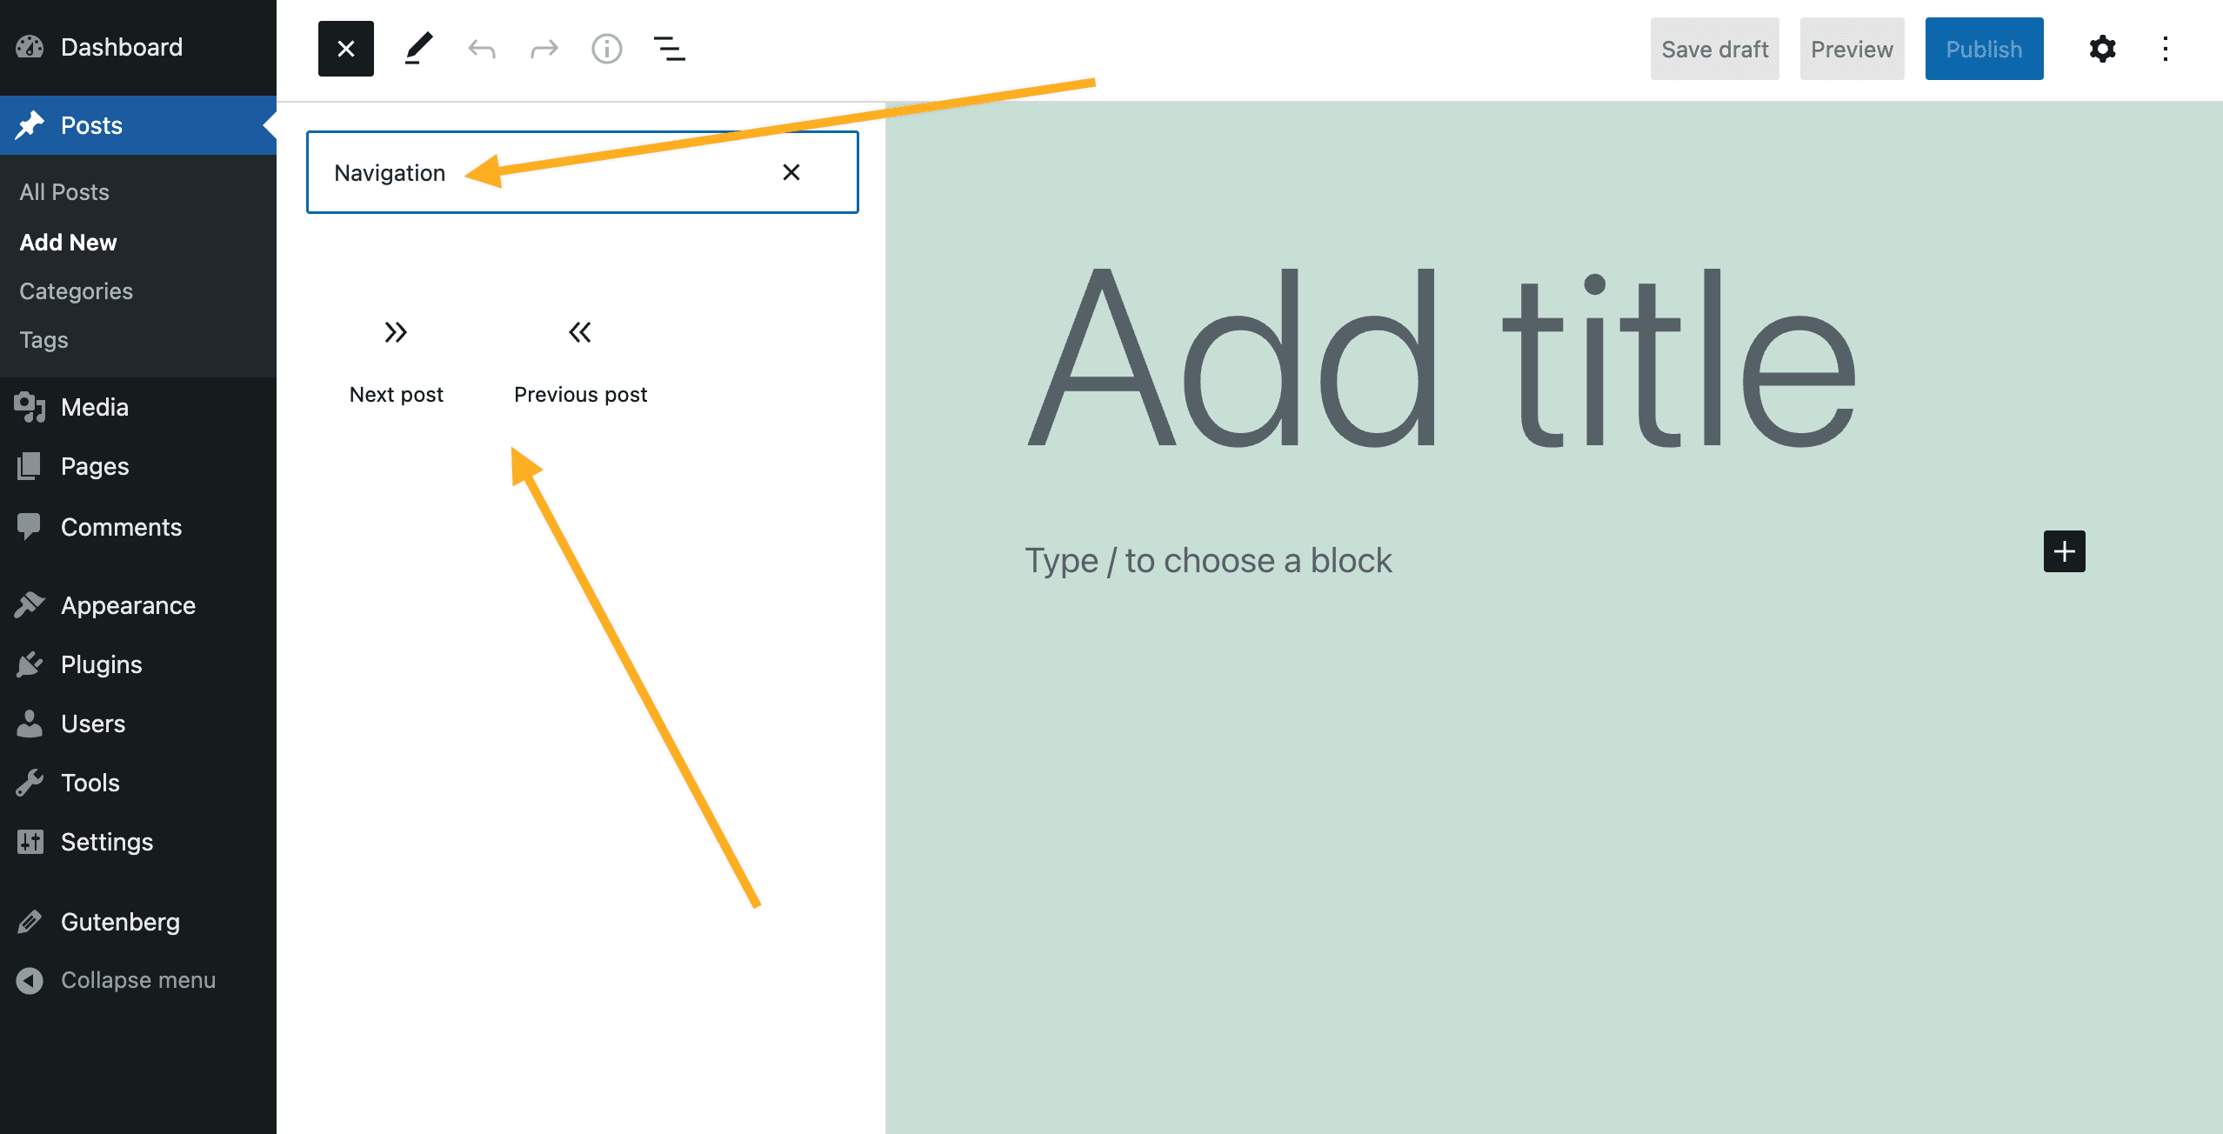Toggle the Settings gear sidebar

click(x=2102, y=49)
